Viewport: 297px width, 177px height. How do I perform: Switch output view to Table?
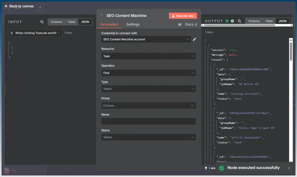pos(269,21)
